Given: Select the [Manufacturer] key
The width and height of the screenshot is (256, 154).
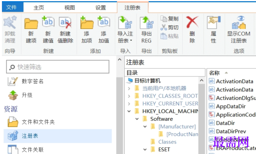Looking at the screenshot, I should pos(177,127).
